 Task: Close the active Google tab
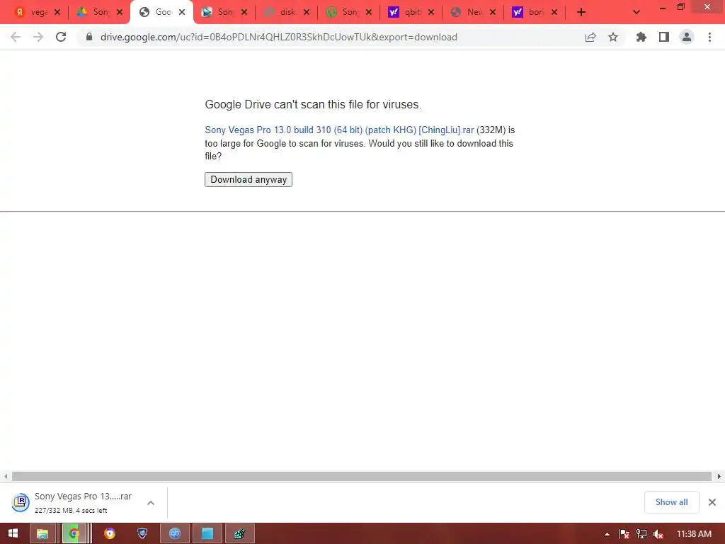pyautogui.click(x=182, y=12)
